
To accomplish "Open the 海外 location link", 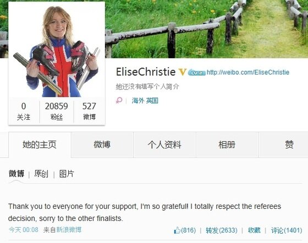I will click(138, 101).
